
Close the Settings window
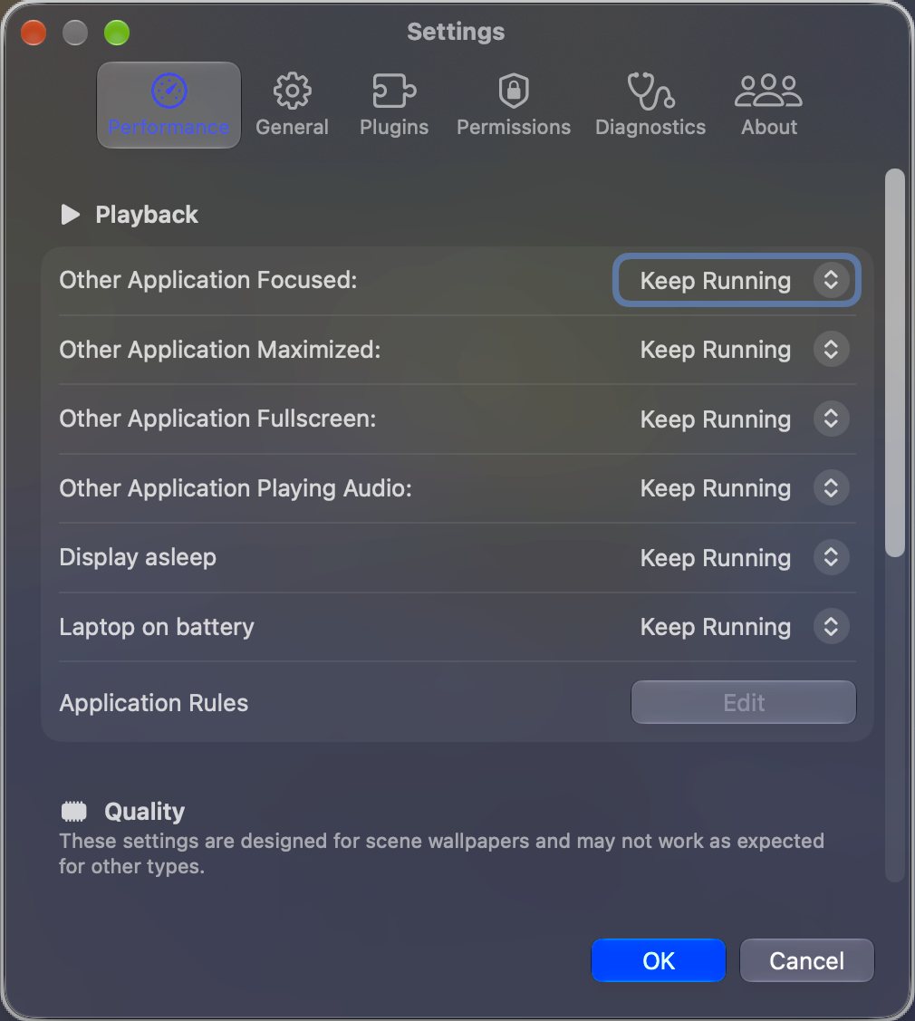click(x=34, y=32)
